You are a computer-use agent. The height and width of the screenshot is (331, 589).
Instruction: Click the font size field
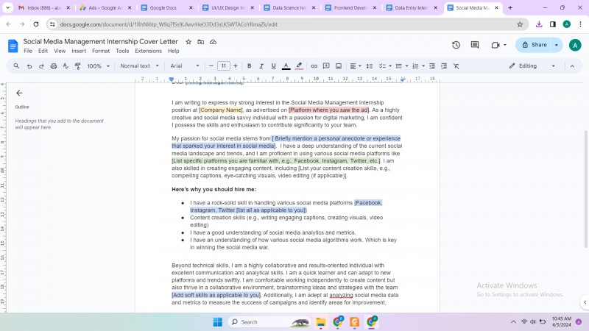tap(224, 66)
